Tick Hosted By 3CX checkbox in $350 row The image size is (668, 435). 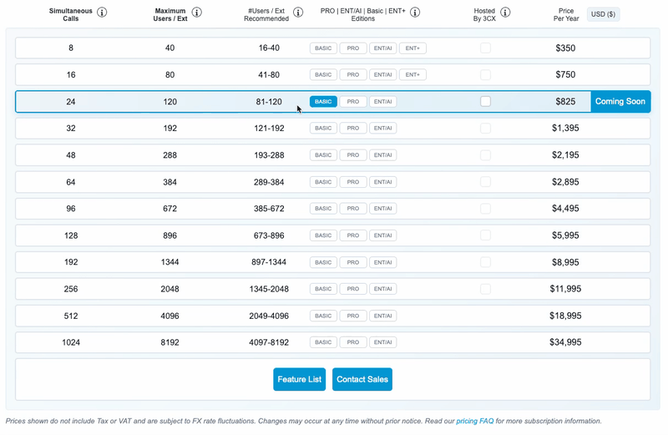pyautogui.click(x=485, y=48)
